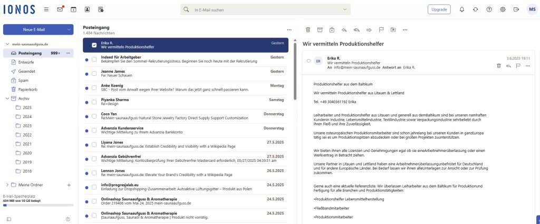The image size is (540, 224).
Task: Delete message using trash icon in email header
Action: coord(499,66)
